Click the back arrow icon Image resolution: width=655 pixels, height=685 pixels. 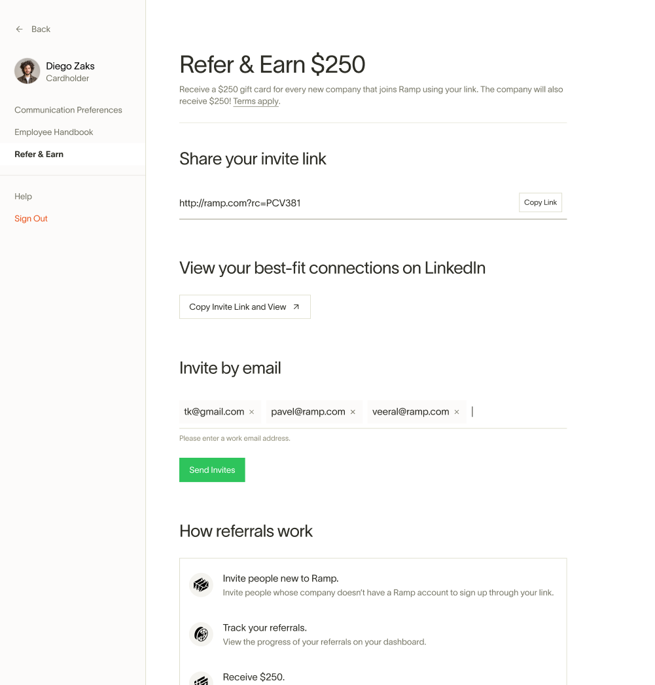click(19, 29)
